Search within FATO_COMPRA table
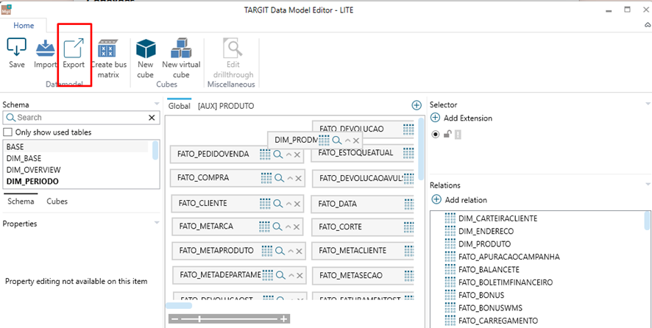The image size is (652, 328). (280, 178)
